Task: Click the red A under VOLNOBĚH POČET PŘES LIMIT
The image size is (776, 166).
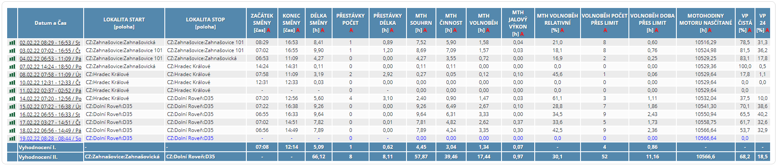Action: (x=605, y=30)
